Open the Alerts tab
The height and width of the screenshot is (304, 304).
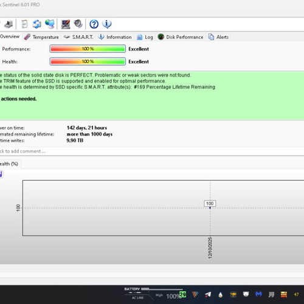tap(218, 37)
